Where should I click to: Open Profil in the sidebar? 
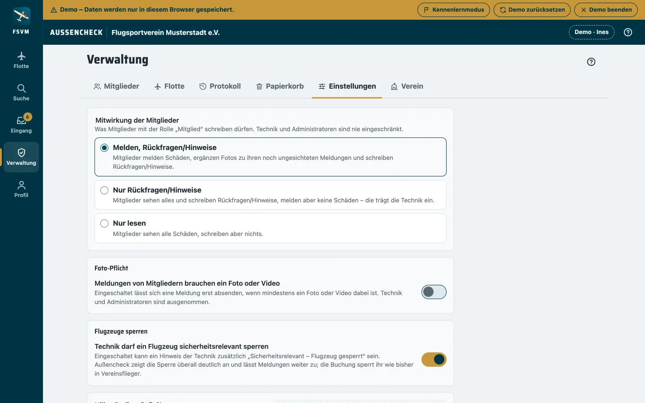click(21, 189)
